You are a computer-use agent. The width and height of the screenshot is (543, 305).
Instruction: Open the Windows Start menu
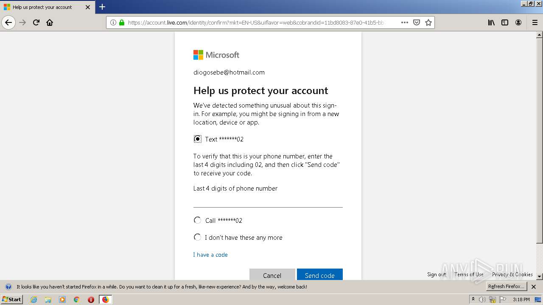[x=11, y=299]
